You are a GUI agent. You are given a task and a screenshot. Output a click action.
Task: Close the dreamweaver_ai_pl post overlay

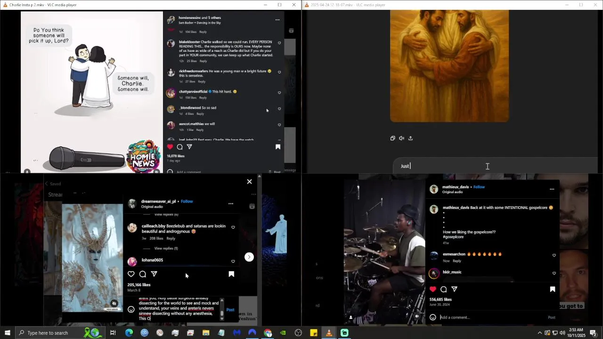[x=250, y=182]
